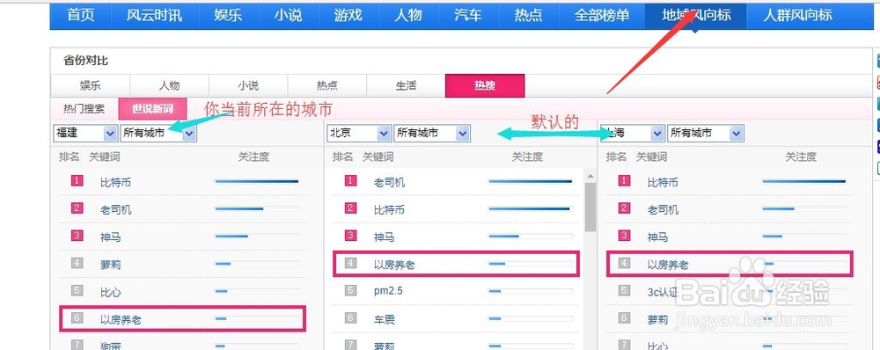Click 神马 keyword in 北京 list

(384, 237)
